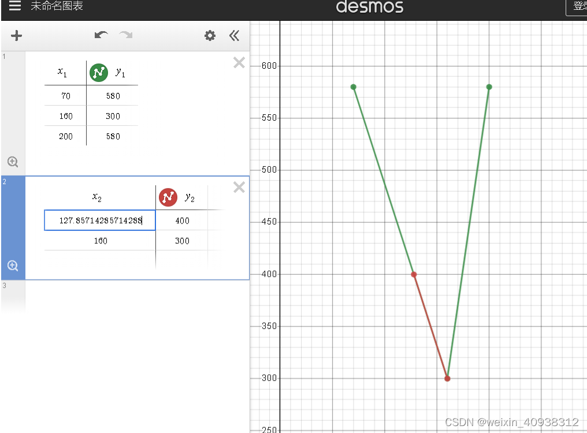Zoom to fit table 2 data
The image size is (587, 433).
click(x=13, y=266)
